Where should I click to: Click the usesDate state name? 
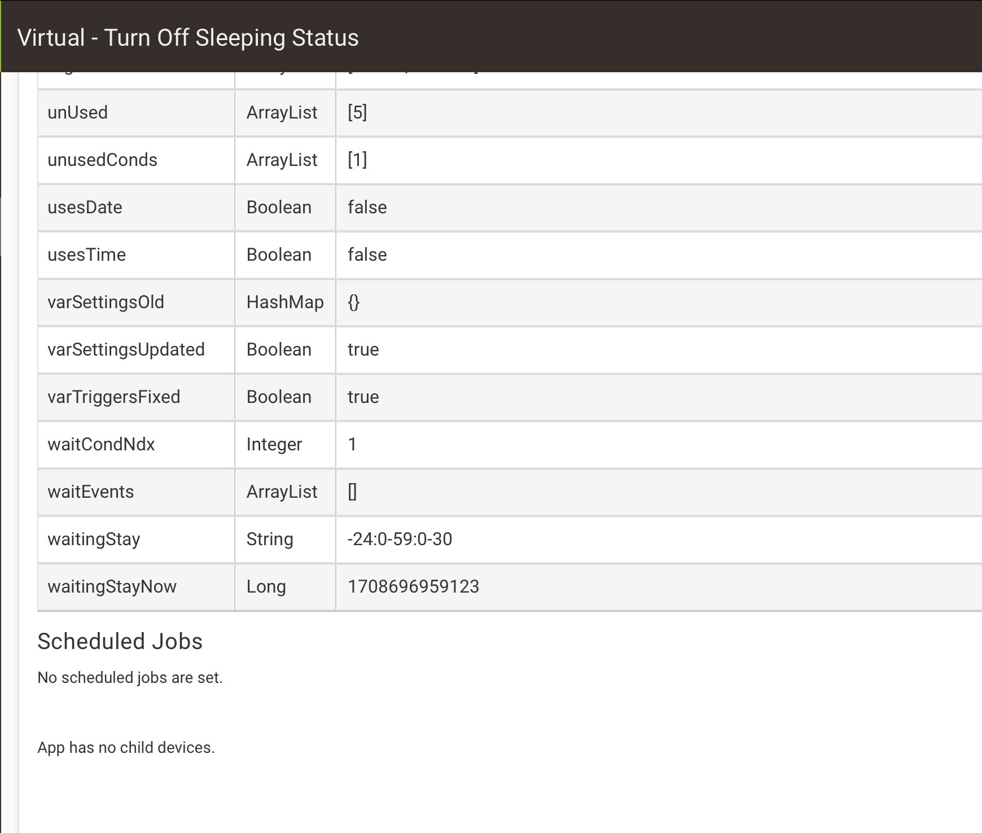pyautogui.click(x=85, y=207)
